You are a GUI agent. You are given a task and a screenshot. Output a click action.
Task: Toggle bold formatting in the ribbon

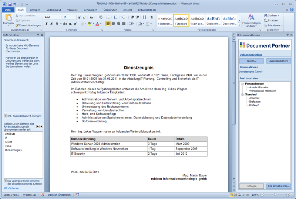pyautogui.click(x=47, y=24)
